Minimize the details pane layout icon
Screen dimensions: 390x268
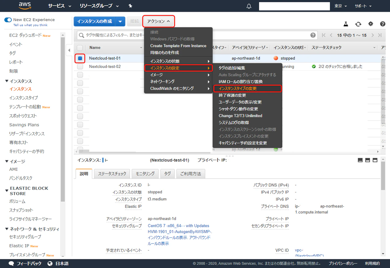coord(360,160)
